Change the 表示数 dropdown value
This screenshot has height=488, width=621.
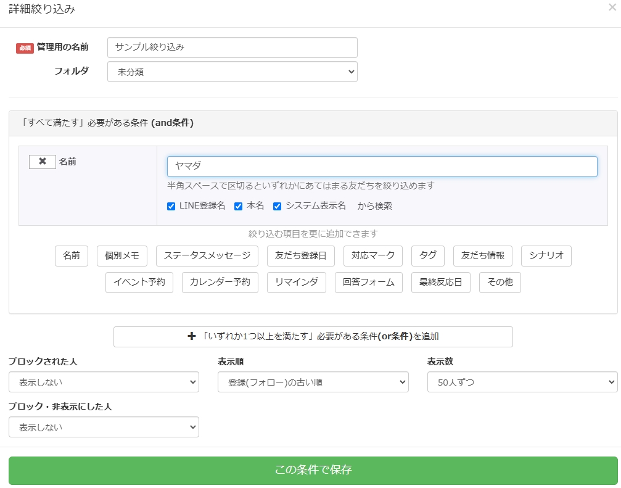coord(522,382)
